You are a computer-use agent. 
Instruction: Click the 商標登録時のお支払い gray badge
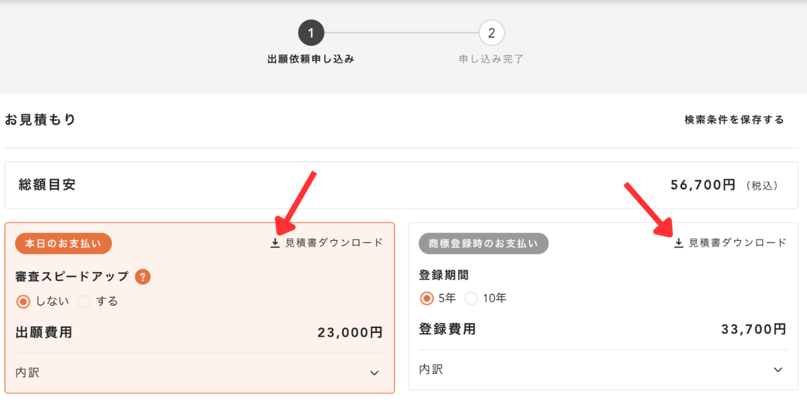pos(483,243)
